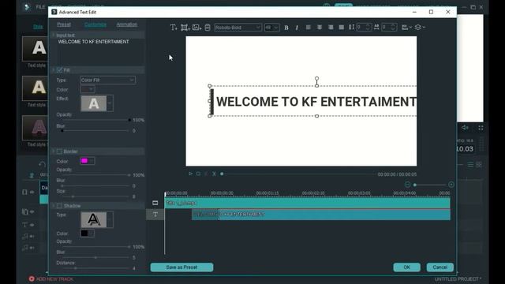Click fullscreen icon in main window preview
The height and width of the screenshot is (284, 505).
click(x=481, y=128)
